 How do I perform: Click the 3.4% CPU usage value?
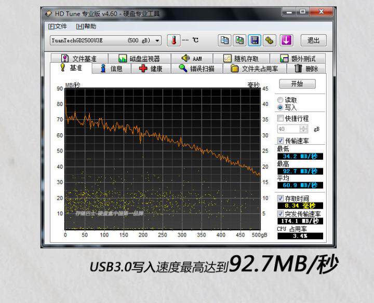[300, 236]
